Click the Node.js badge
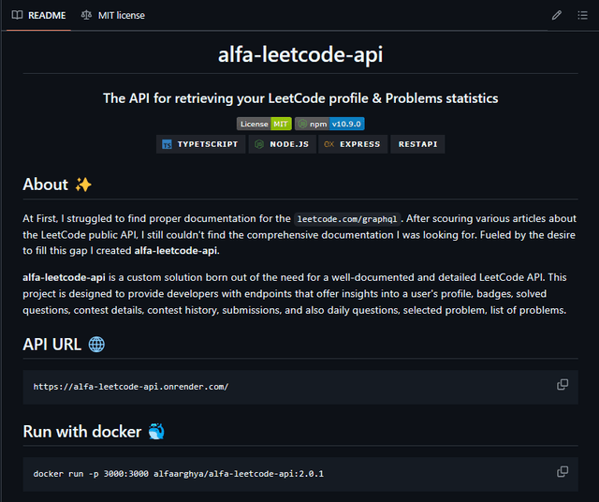This screenshot has width=599, height=502. point(282,144)
